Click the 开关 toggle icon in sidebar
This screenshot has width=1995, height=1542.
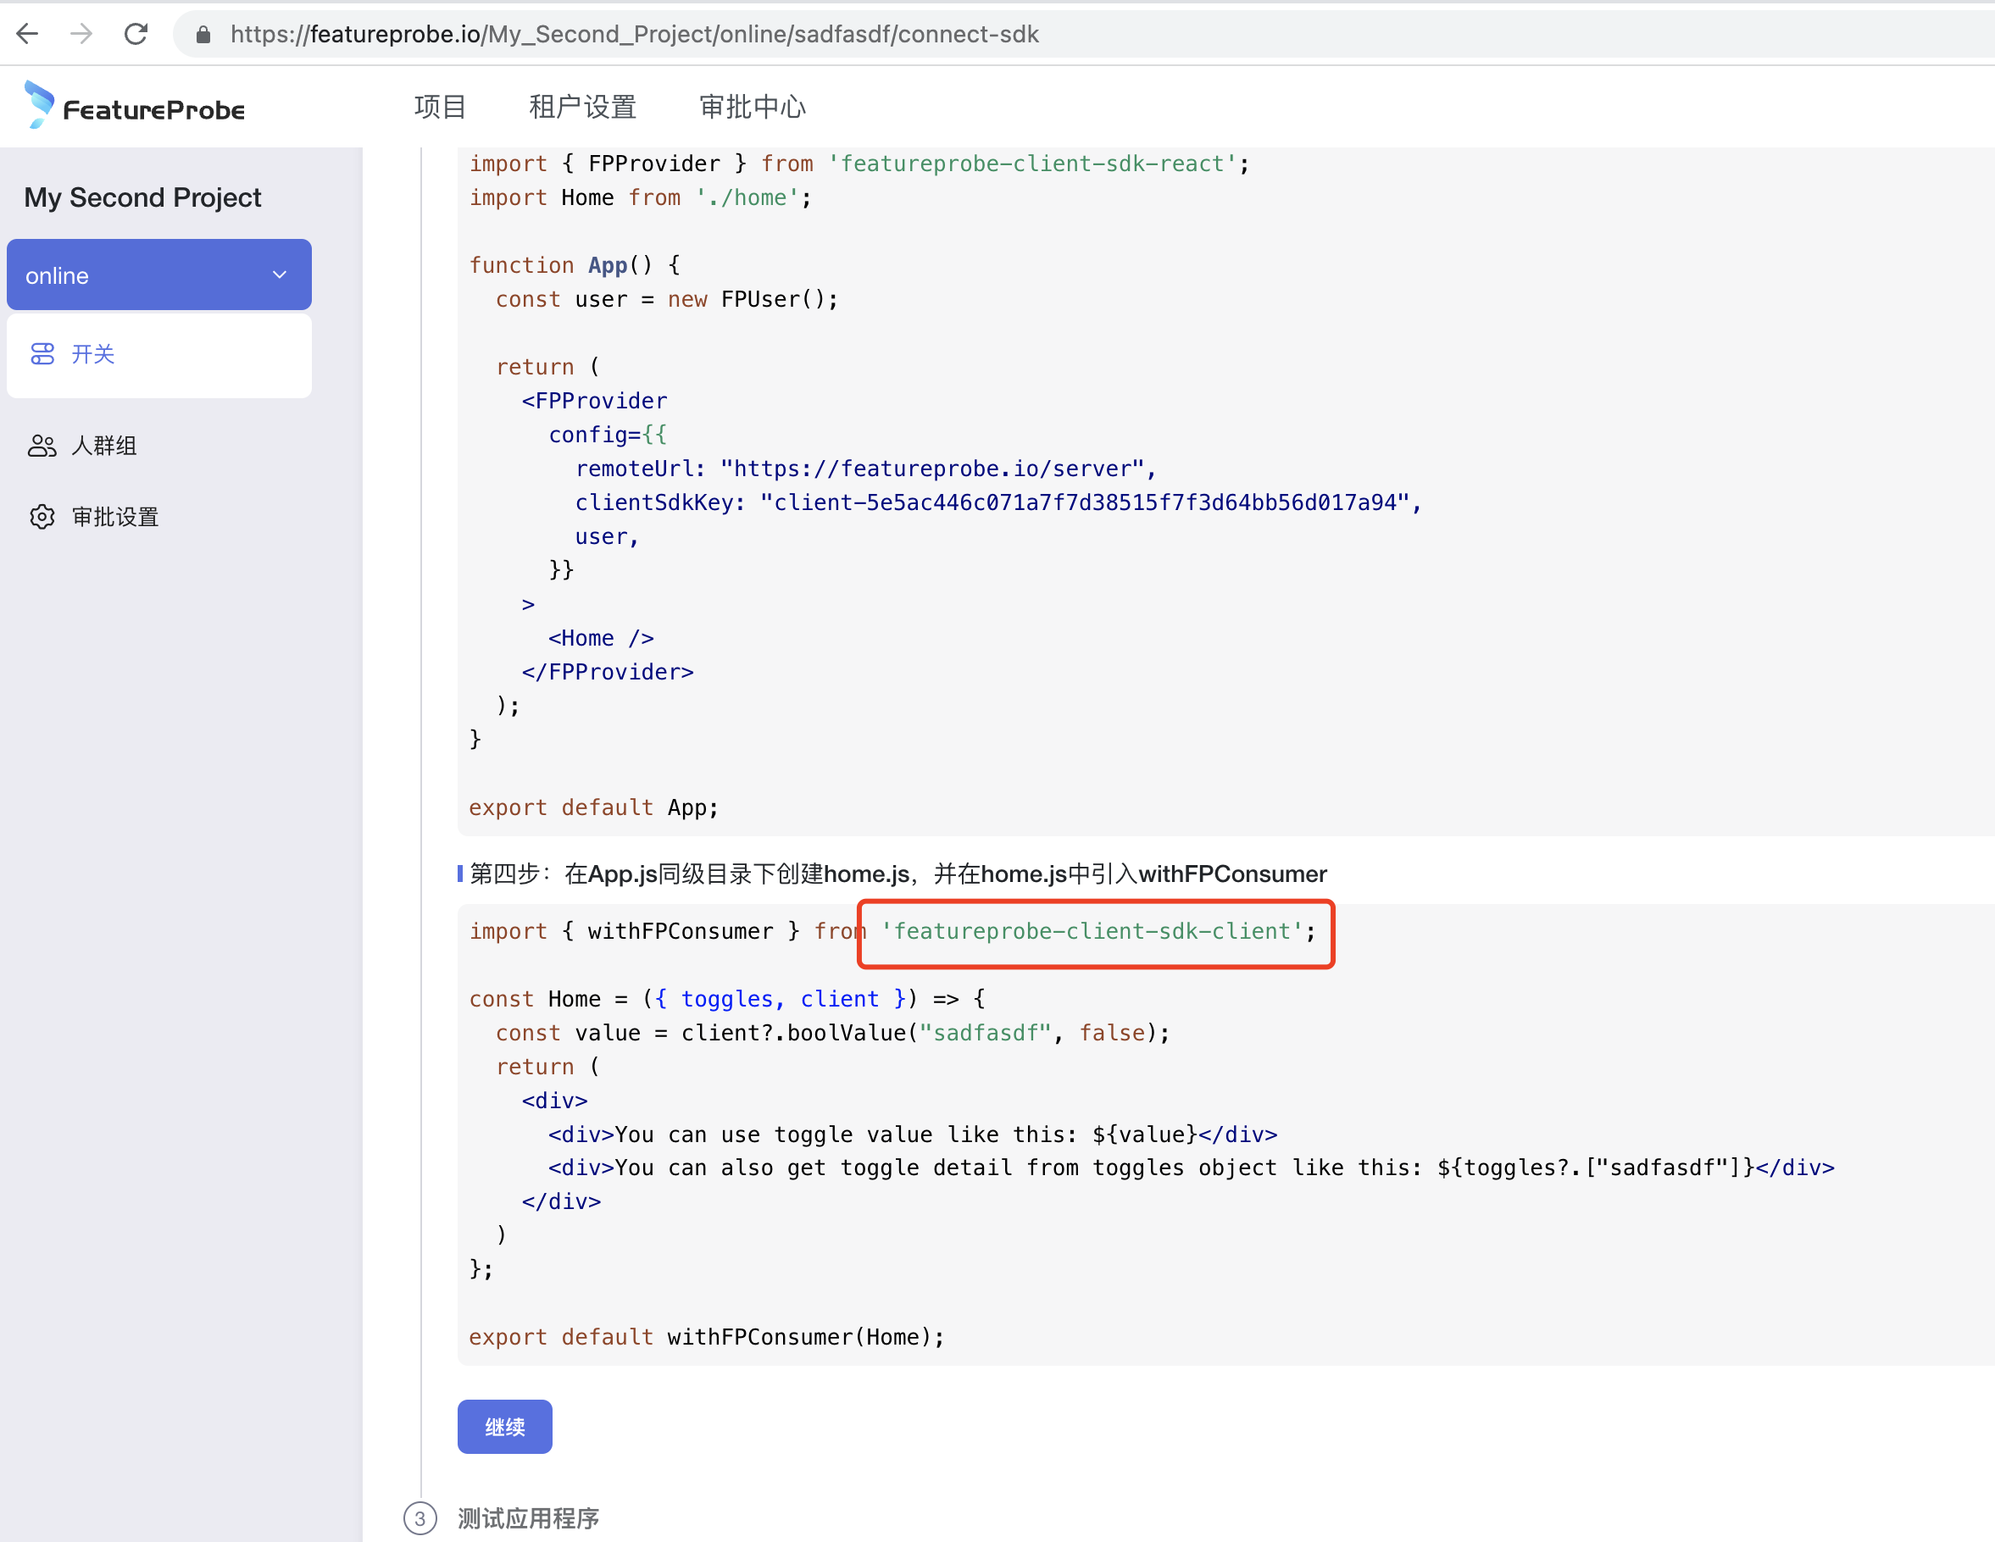pos(42,354)
